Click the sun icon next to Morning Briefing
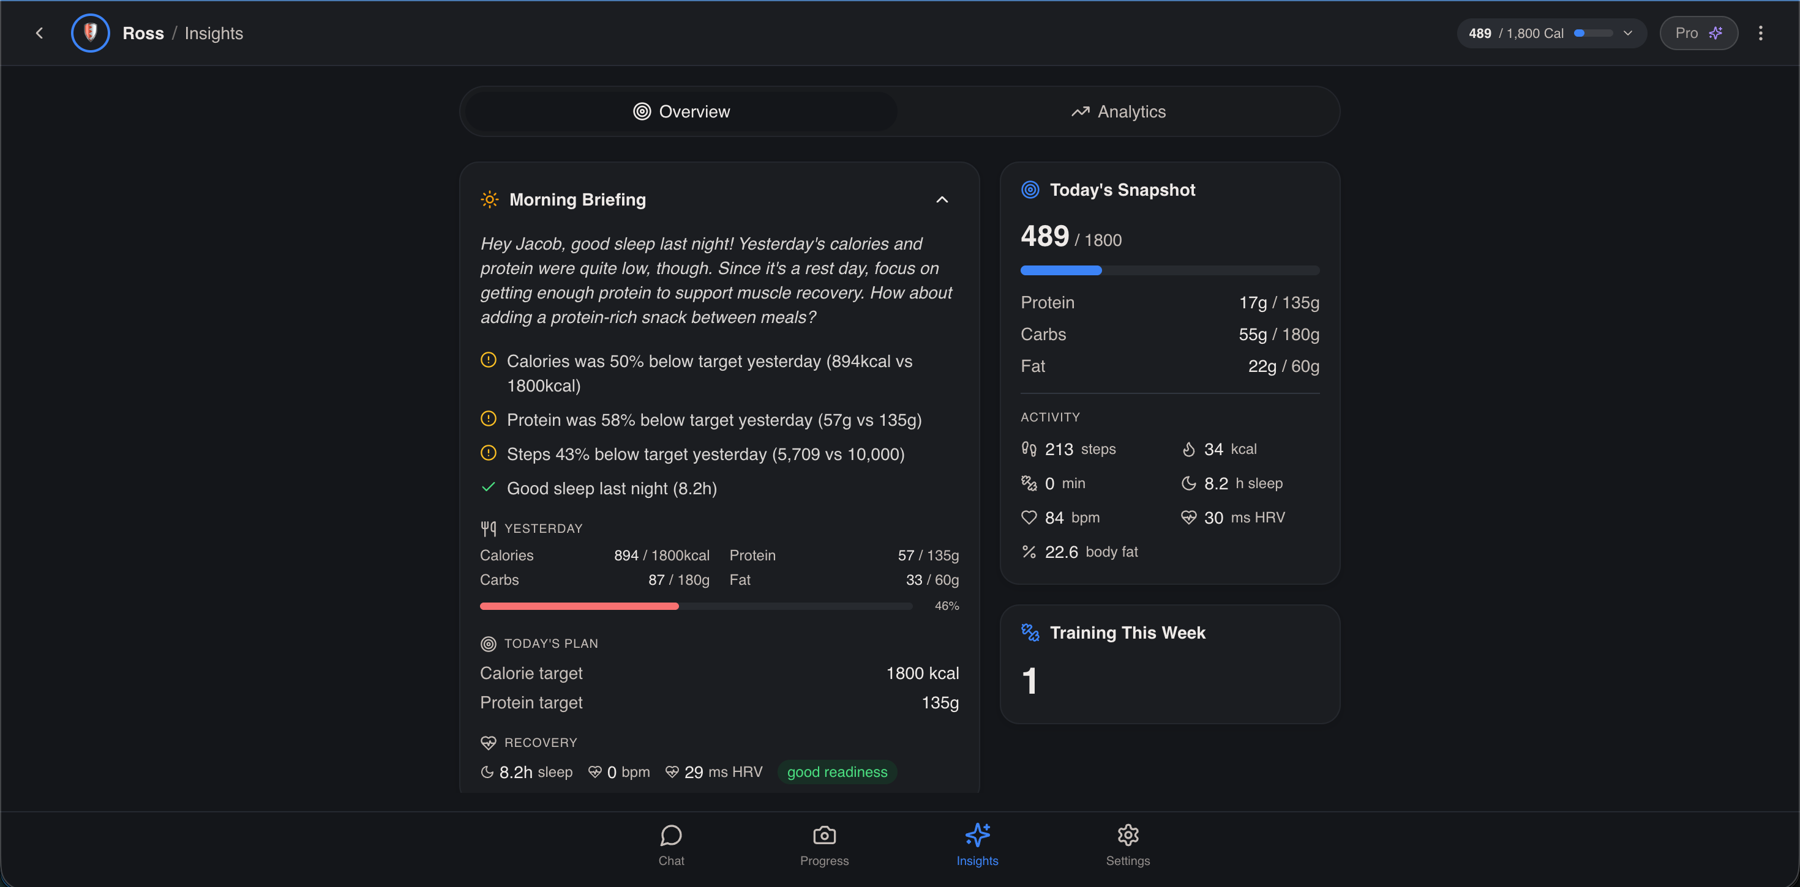Screen dimensions: 1800x887 (490, 199)
